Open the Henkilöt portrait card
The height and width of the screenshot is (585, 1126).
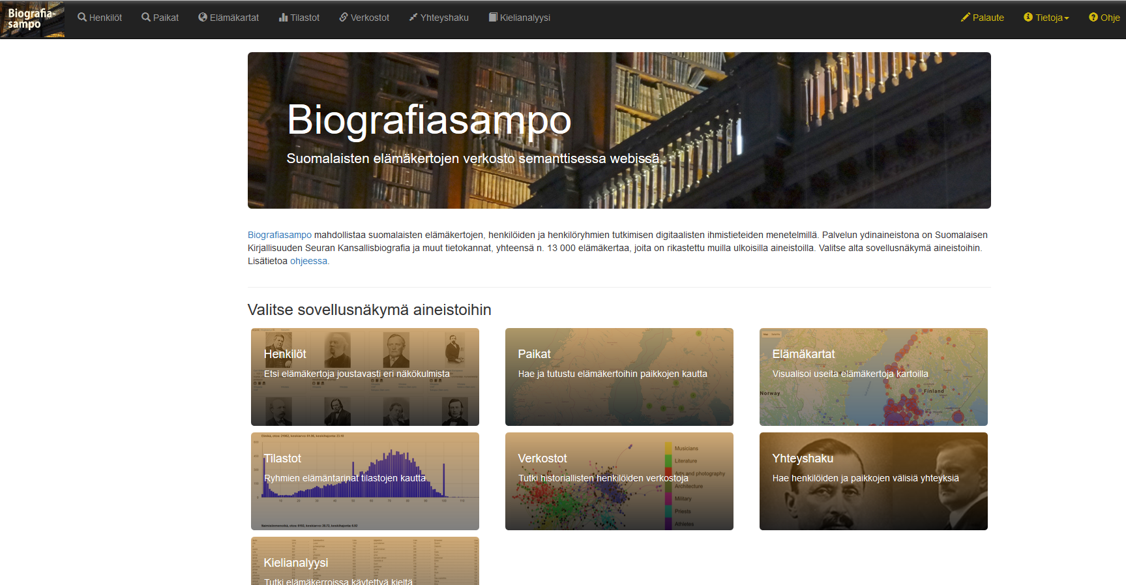[x=365, y=377]
